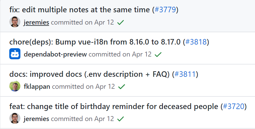Image resolution: width=255 pixels, height=129 pixels.
Task: Open status checkmark for improved docs commit
Action: click(x=122, y=86)
